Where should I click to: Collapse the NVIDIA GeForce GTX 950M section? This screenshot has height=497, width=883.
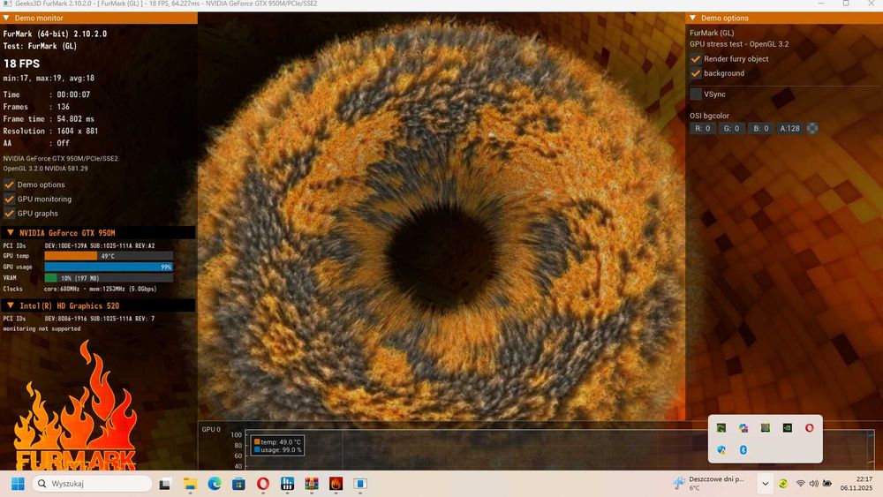(10, 232)
